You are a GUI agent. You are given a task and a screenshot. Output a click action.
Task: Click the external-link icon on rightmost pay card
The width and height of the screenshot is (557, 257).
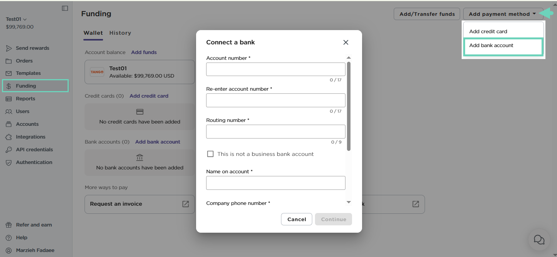coord(415,204)
